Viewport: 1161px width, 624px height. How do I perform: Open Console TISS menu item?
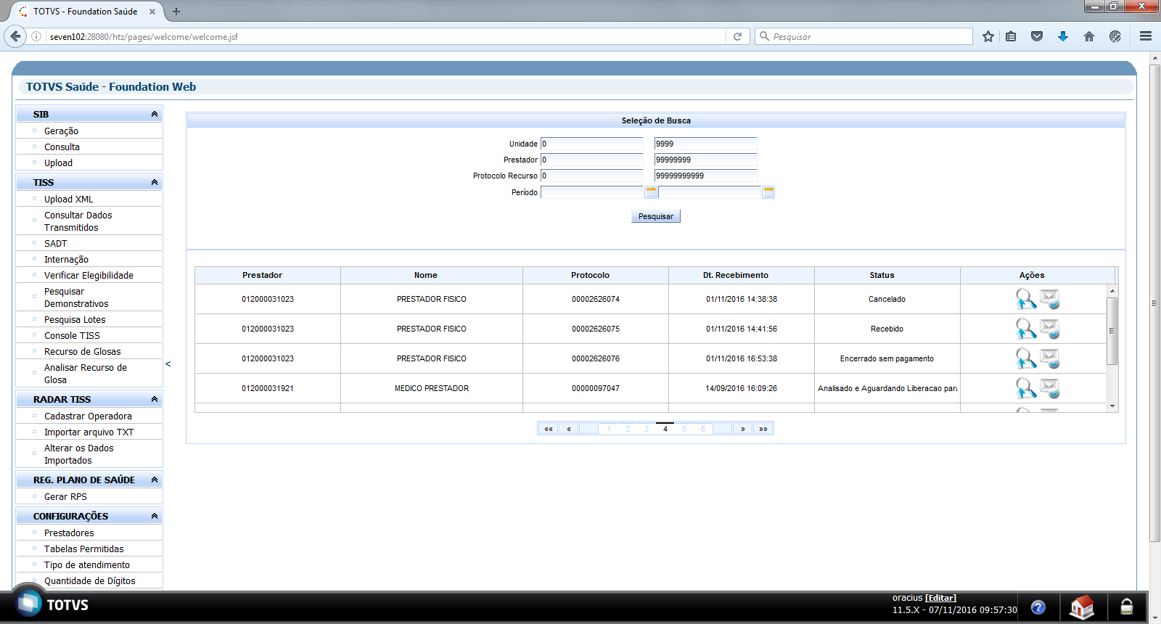(72, 336)
